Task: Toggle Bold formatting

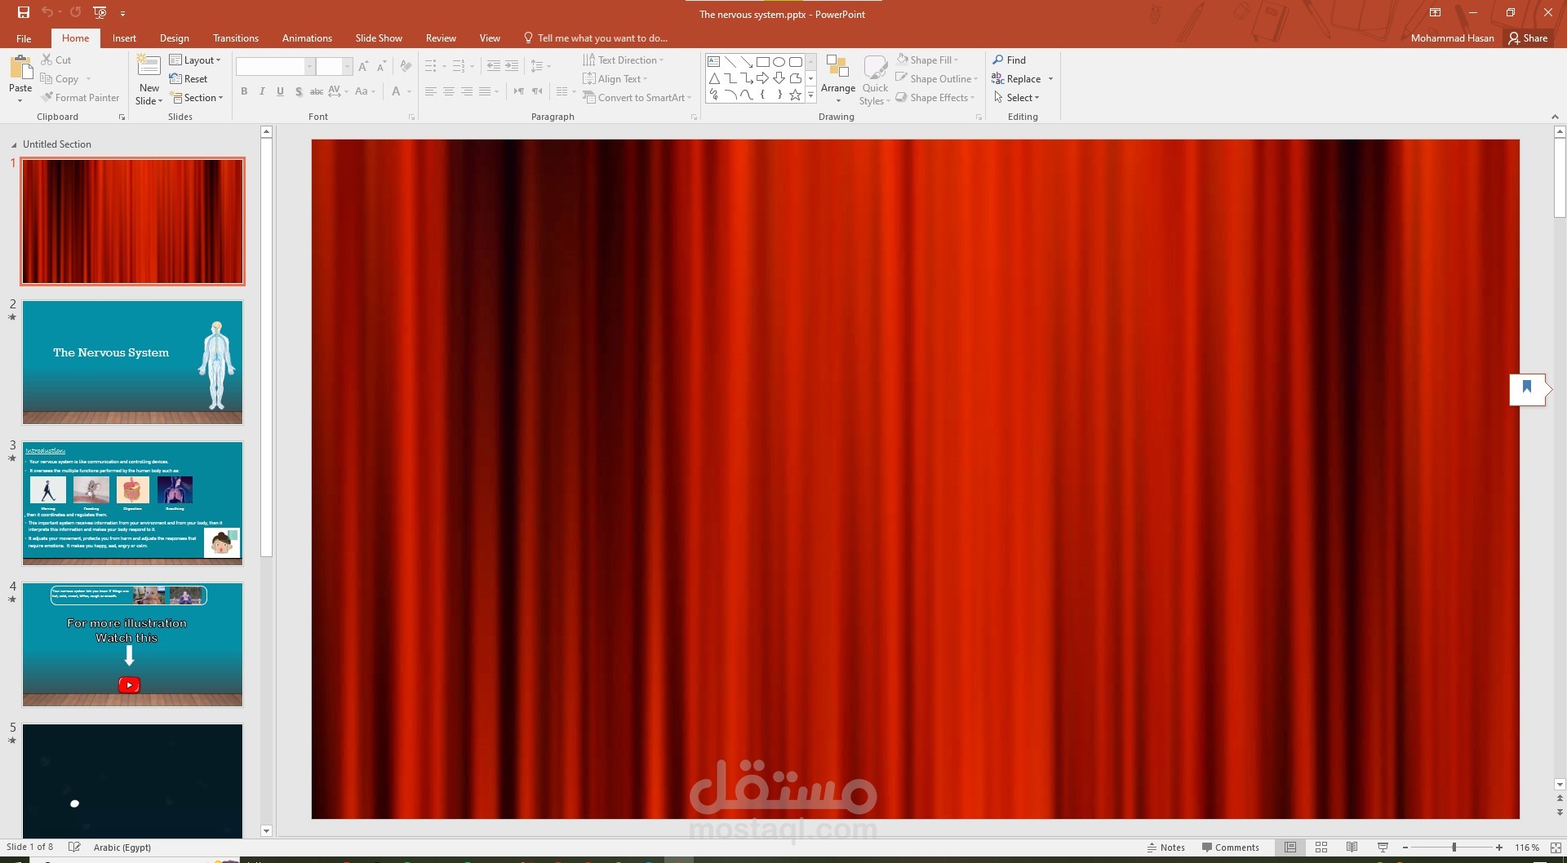Action: 244,91
